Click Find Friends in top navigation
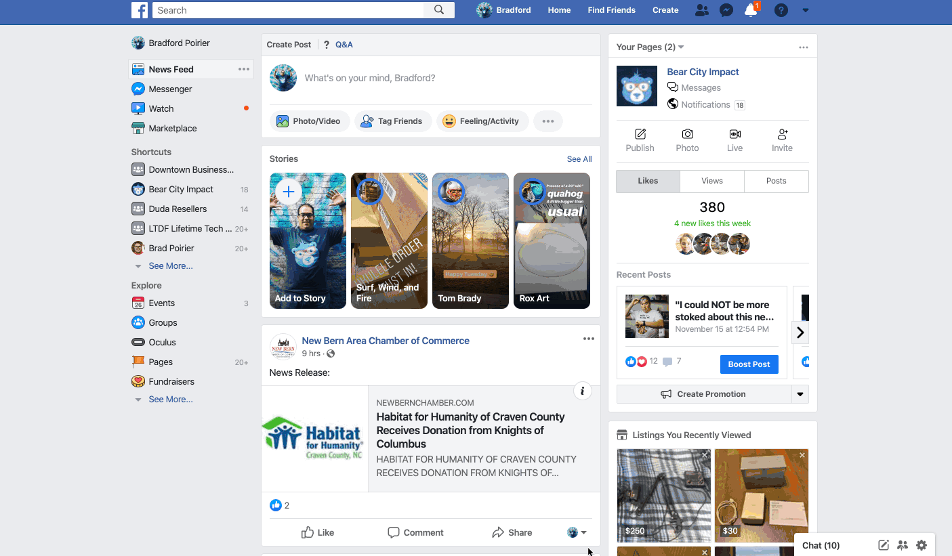 pyautogui.click(x=612, y=10)
